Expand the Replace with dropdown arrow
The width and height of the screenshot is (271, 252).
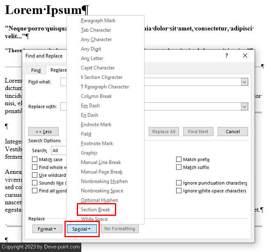point(244,106)
